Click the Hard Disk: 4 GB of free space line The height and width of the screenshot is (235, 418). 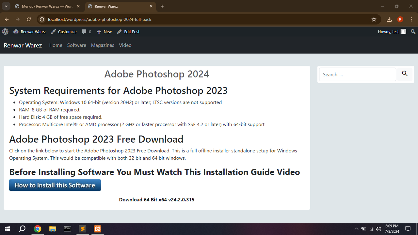pos(61,117)
